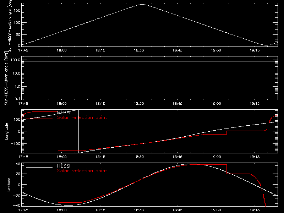Click the 18:00 time label under the latitude plot

(62, 210)
